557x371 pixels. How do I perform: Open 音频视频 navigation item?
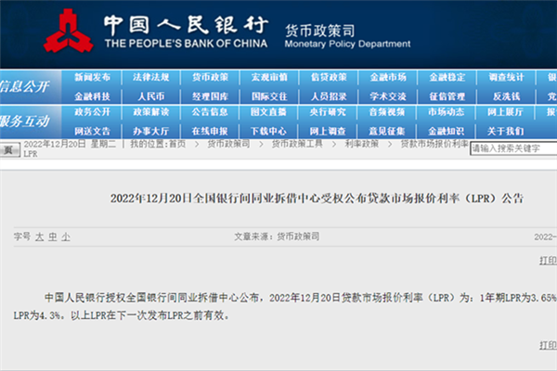[387, 112]
